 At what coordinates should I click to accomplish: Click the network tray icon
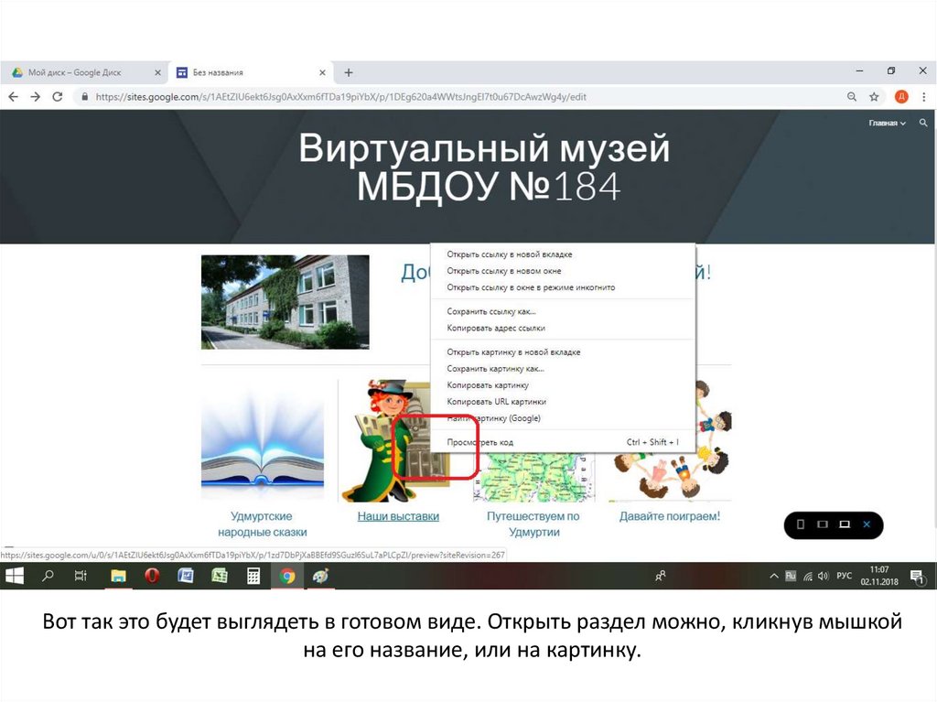808,576
